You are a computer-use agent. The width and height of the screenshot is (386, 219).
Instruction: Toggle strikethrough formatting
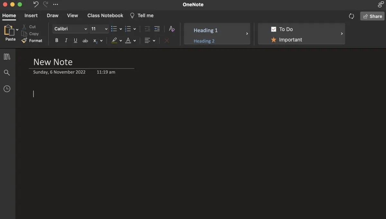85,40
